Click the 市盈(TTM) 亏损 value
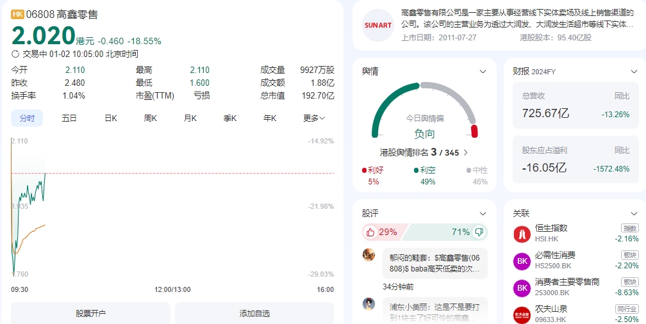The height and width of the screenshot is (324, 646). (x=202, y=96)
